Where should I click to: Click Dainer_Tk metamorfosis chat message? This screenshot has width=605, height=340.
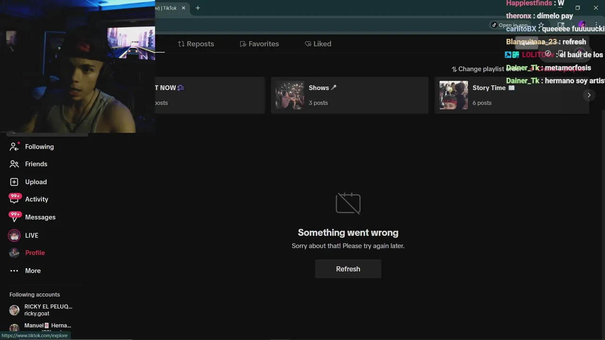548,68
